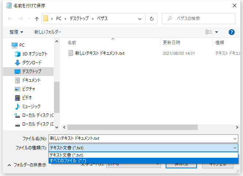Click the search magnifier icon
The height and width of the screenshot is (176, 243).
170,19
